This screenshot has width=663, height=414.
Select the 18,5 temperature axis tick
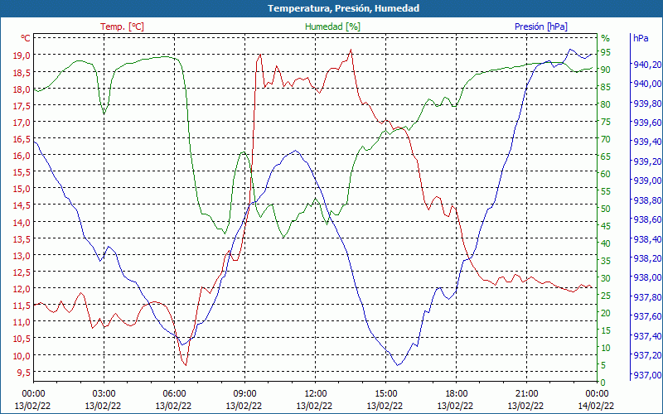point(22,72)
